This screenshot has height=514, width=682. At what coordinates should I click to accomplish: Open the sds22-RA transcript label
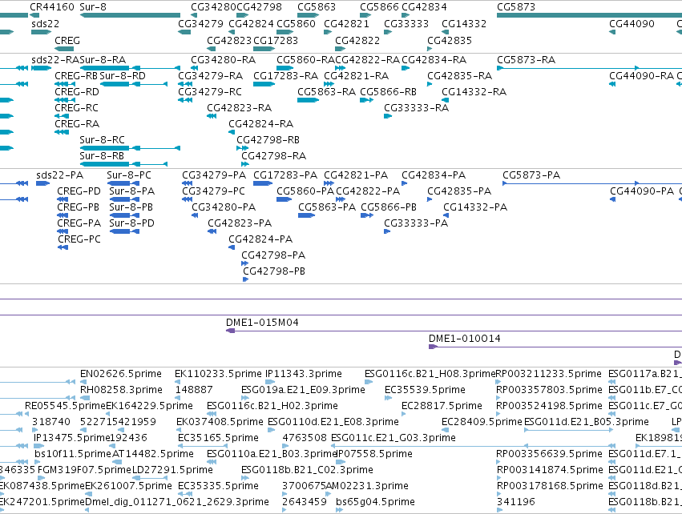tap(55, 59)
